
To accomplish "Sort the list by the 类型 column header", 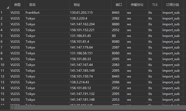I will (x=17, y=5).
